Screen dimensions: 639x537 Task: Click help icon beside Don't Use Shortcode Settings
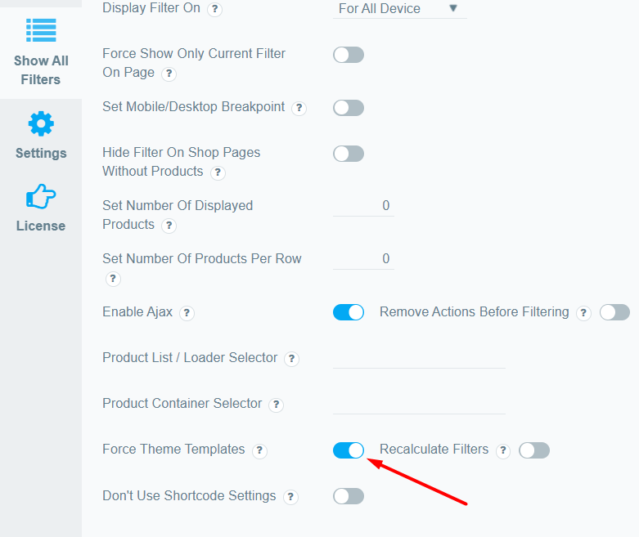pyautogui.click(x=290, y=497)
